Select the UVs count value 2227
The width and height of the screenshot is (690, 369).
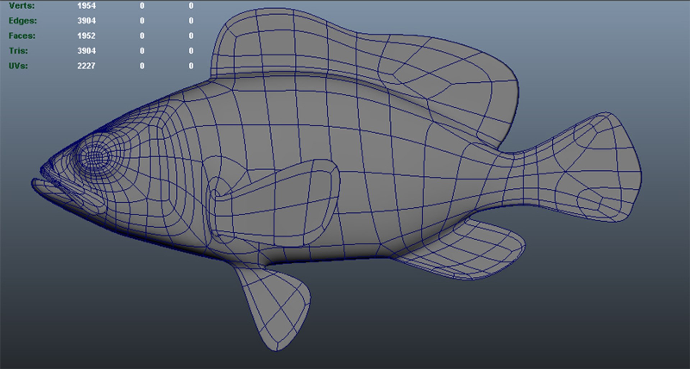click(87, 66)
